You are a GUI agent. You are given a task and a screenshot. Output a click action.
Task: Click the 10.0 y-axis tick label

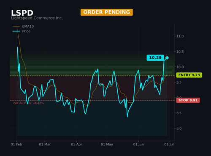[180, 67]
